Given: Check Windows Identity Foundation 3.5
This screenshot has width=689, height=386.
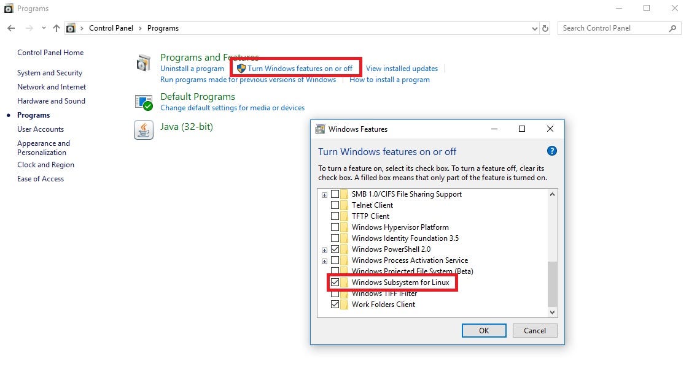Looking at the screenshot, I should 335,238.
